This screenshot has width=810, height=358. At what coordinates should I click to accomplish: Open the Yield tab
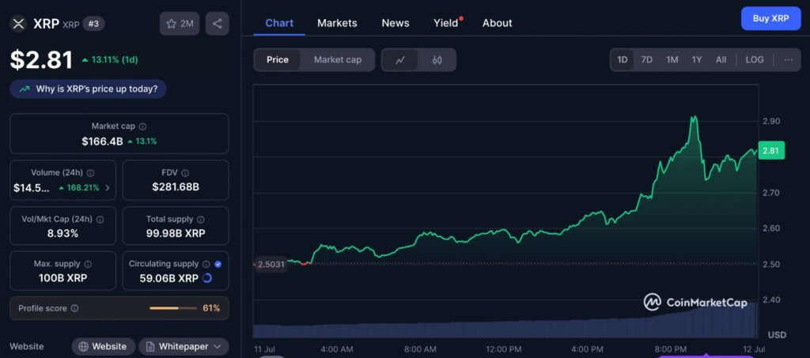point(447,23)
